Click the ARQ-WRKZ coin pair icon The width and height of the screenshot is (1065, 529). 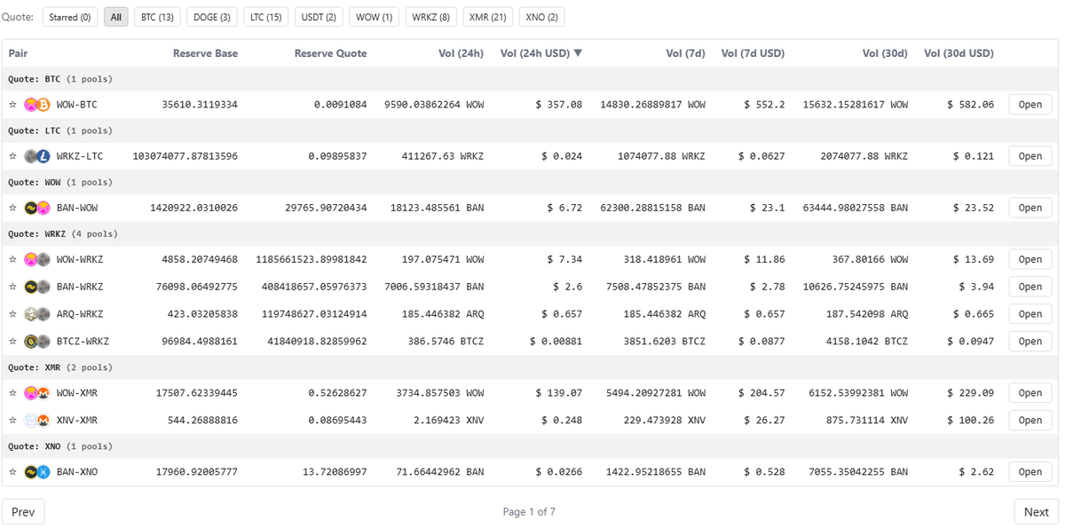(37, 314)
